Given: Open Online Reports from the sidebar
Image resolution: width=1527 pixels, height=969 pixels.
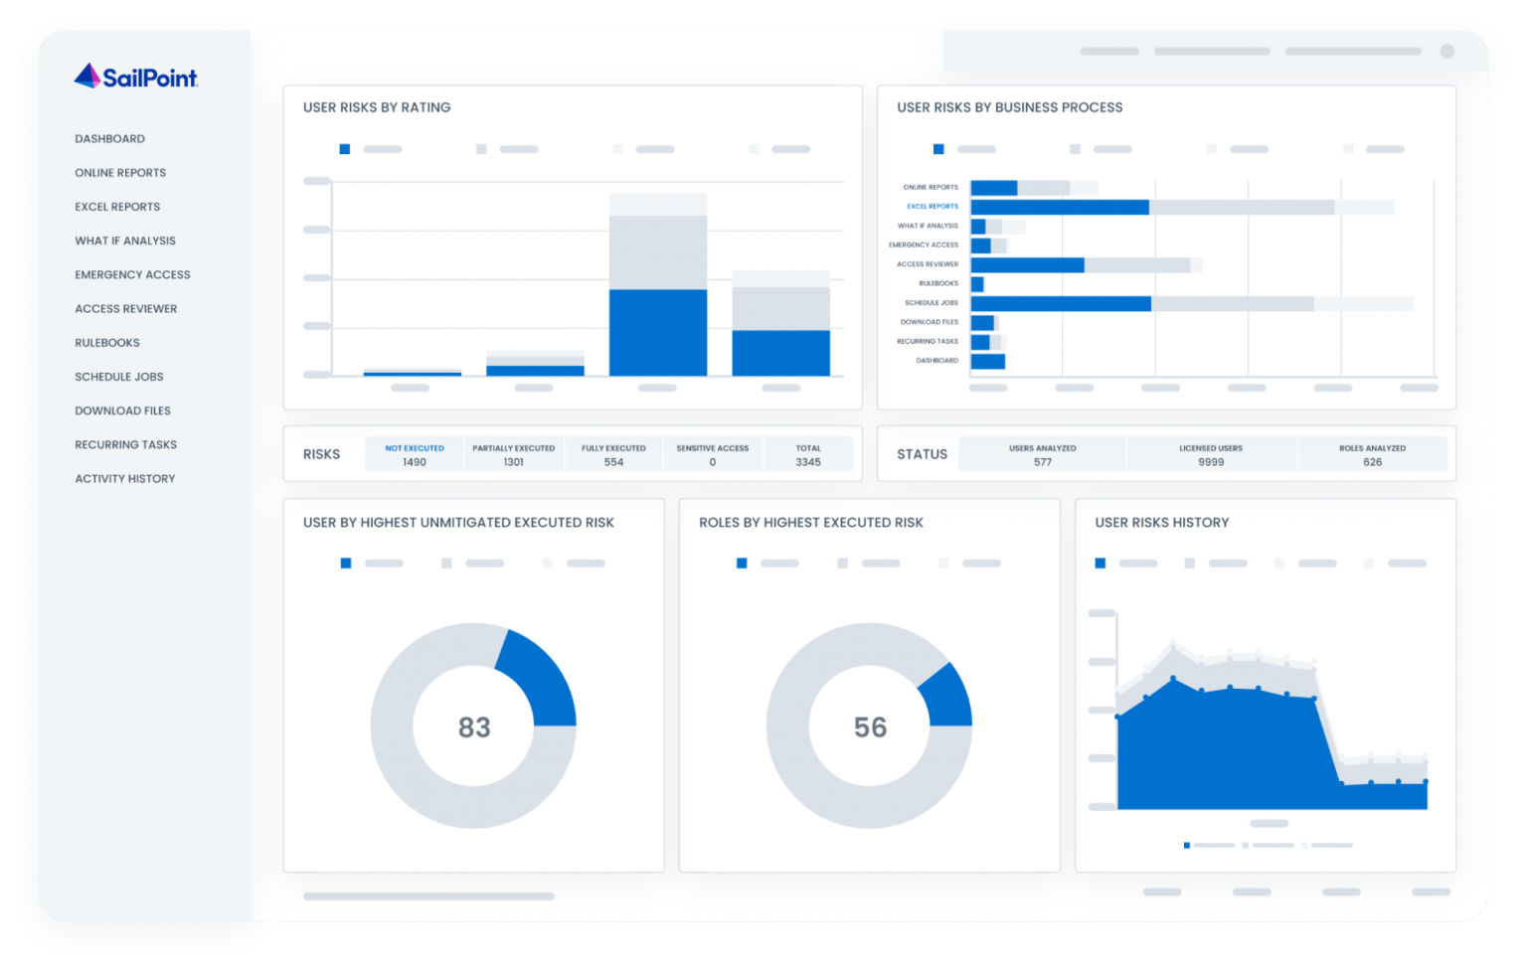Looking at the screenshot, I should pos(120,172).
